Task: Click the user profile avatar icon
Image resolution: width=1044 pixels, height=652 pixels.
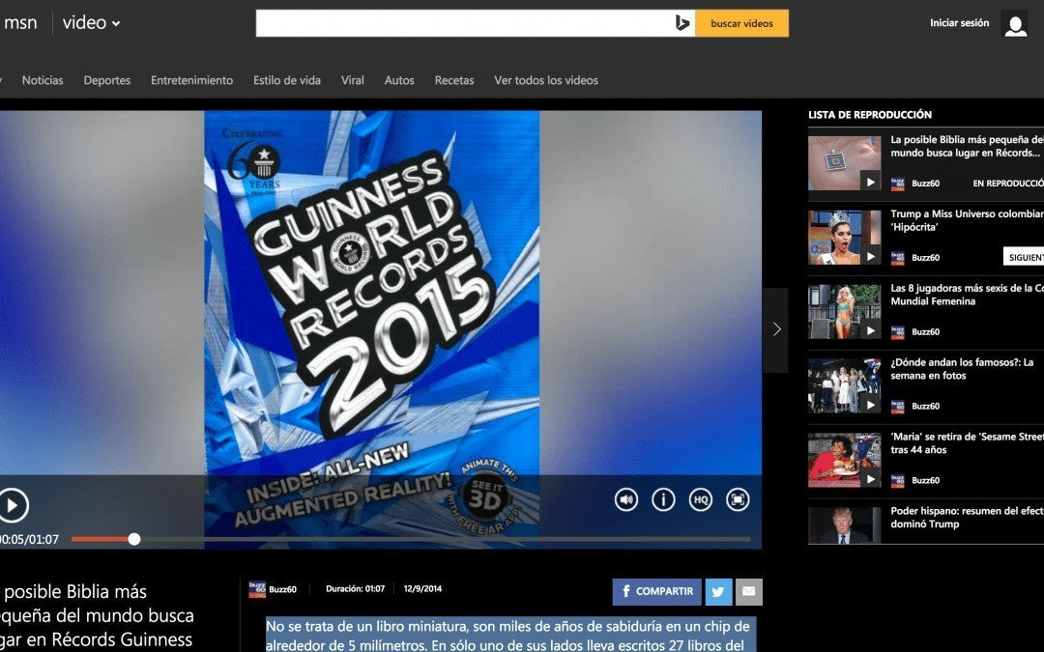Action: pyautogui.click(x=1015, y=24)
